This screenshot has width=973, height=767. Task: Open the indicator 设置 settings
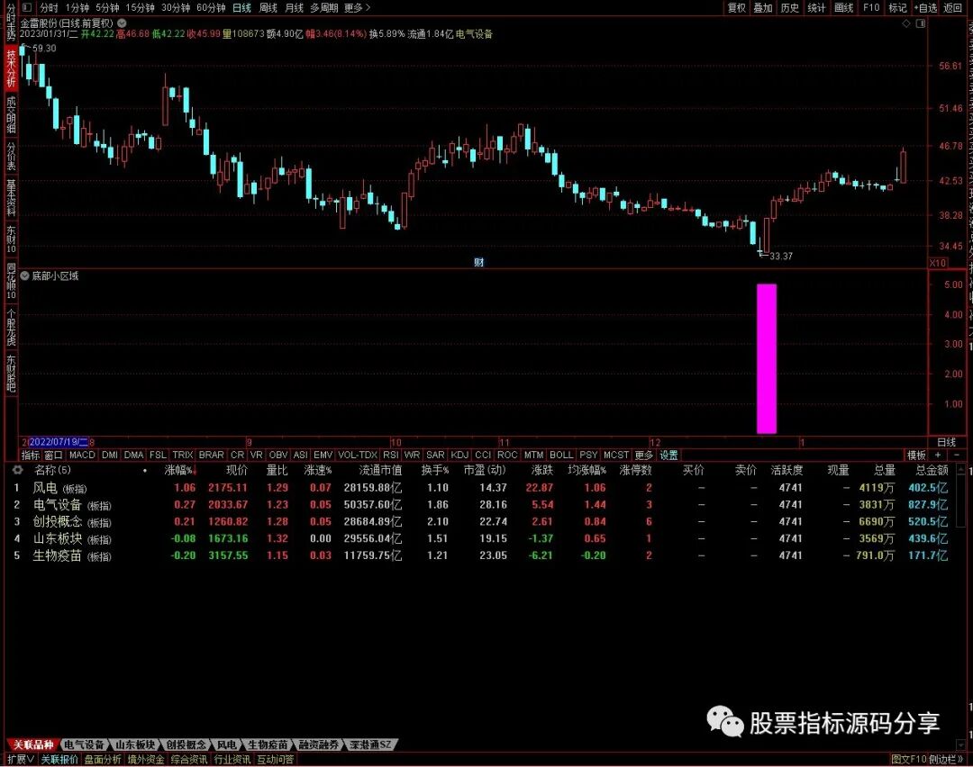pyautogui.click(x=668, y=456)
